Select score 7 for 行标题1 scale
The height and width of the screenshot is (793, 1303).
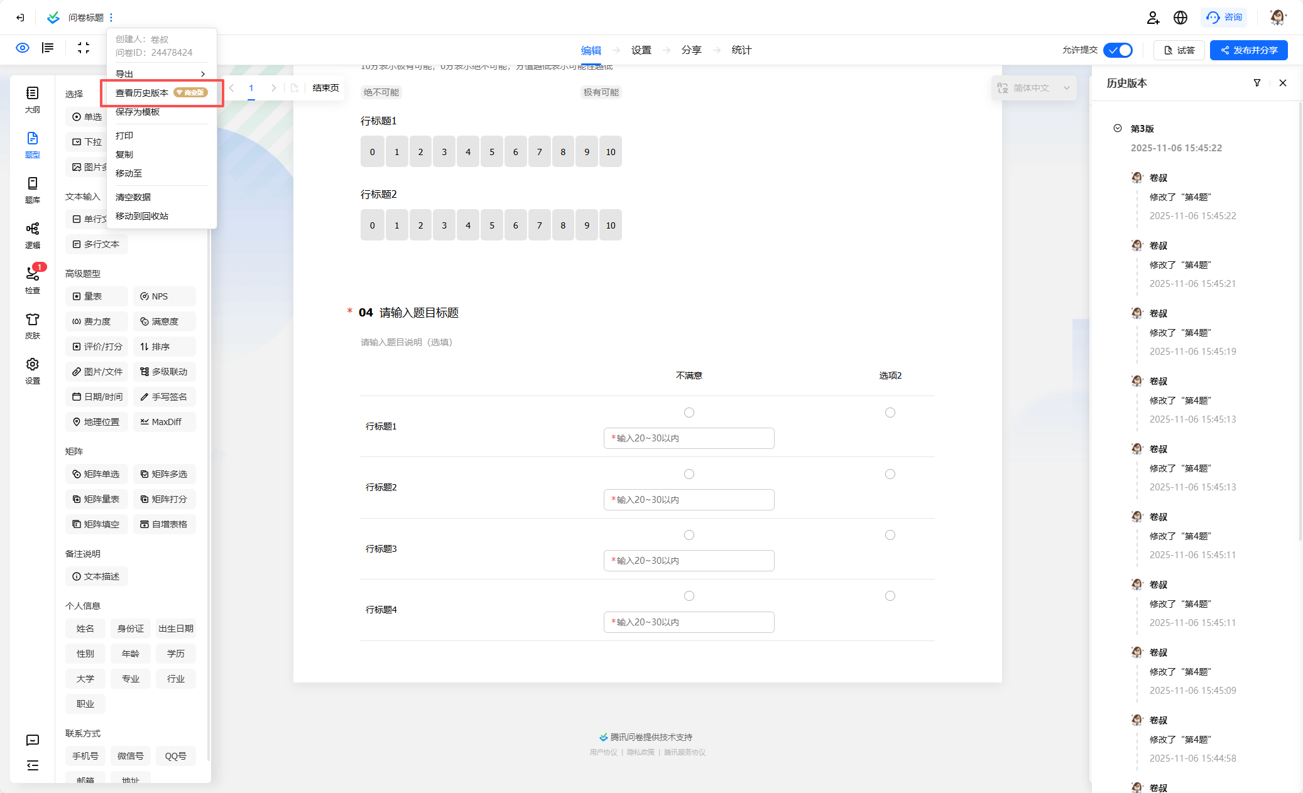coord(539,152)
